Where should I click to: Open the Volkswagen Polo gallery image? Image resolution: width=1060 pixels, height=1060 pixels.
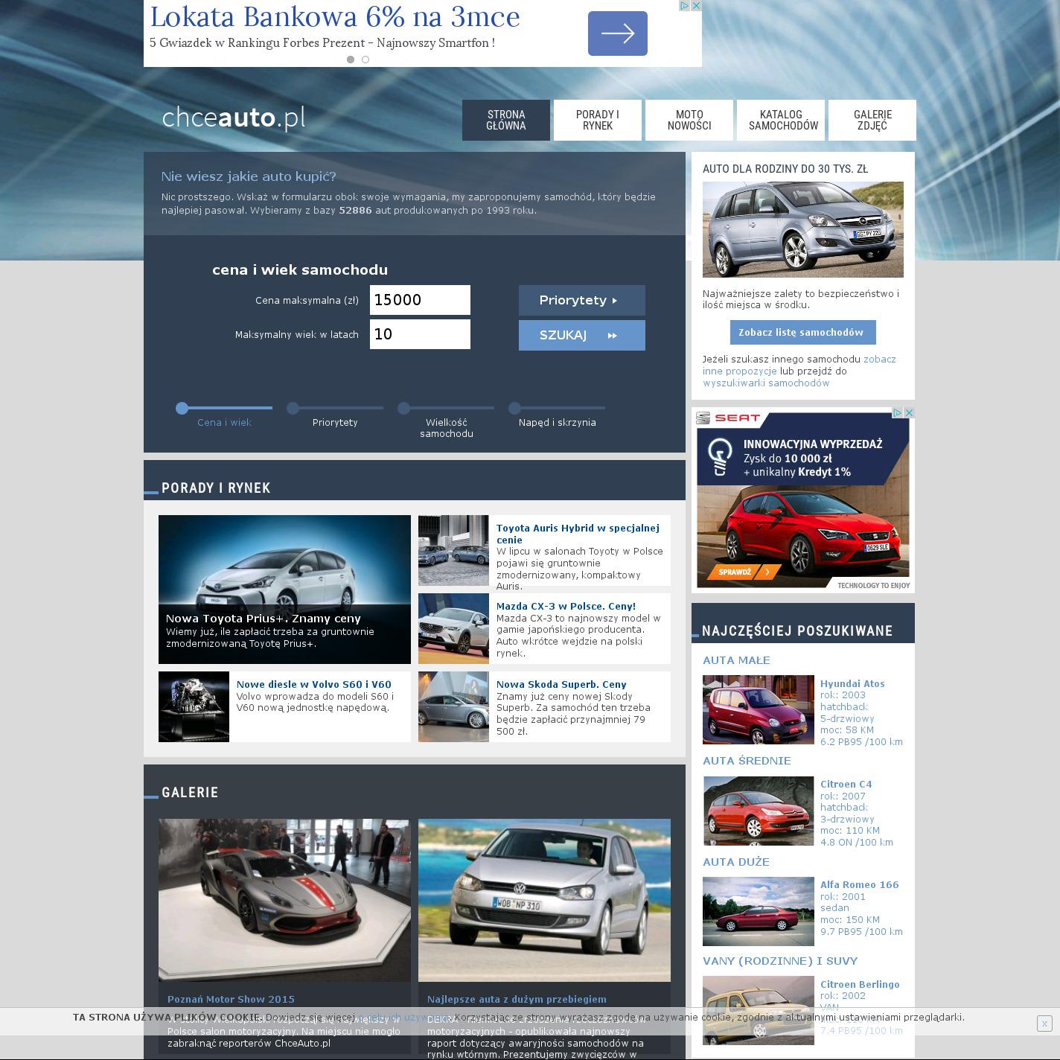pos(544,900)
